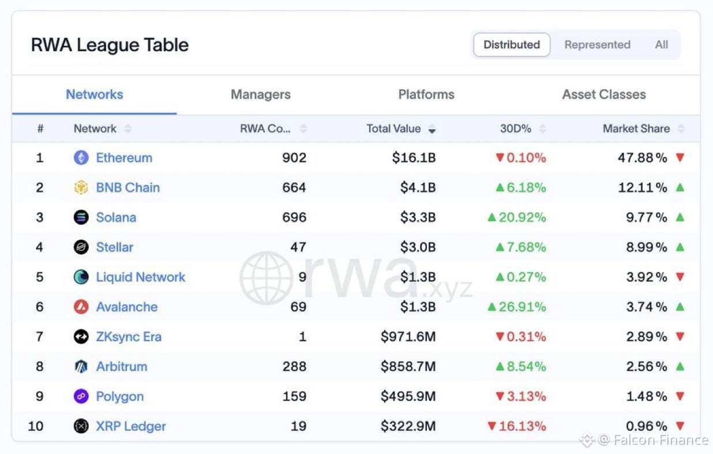This screenshot has width=713, height=454.
Task: Click Solana's green market share up arrow
Action: click(680, 217)
